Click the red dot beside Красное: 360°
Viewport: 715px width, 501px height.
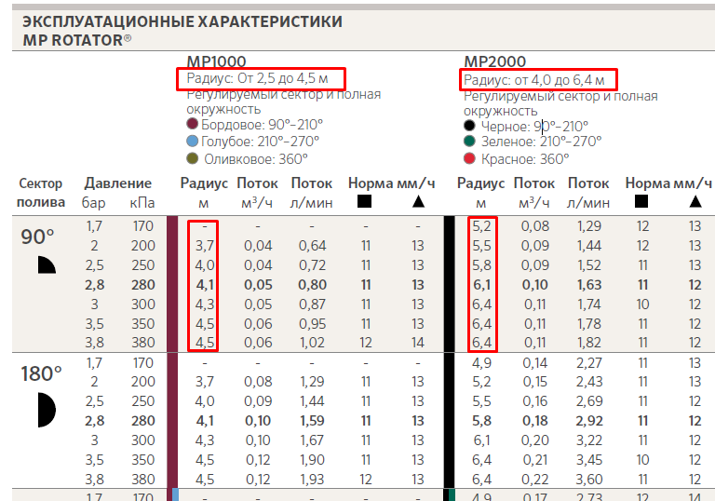pos(469,158)
